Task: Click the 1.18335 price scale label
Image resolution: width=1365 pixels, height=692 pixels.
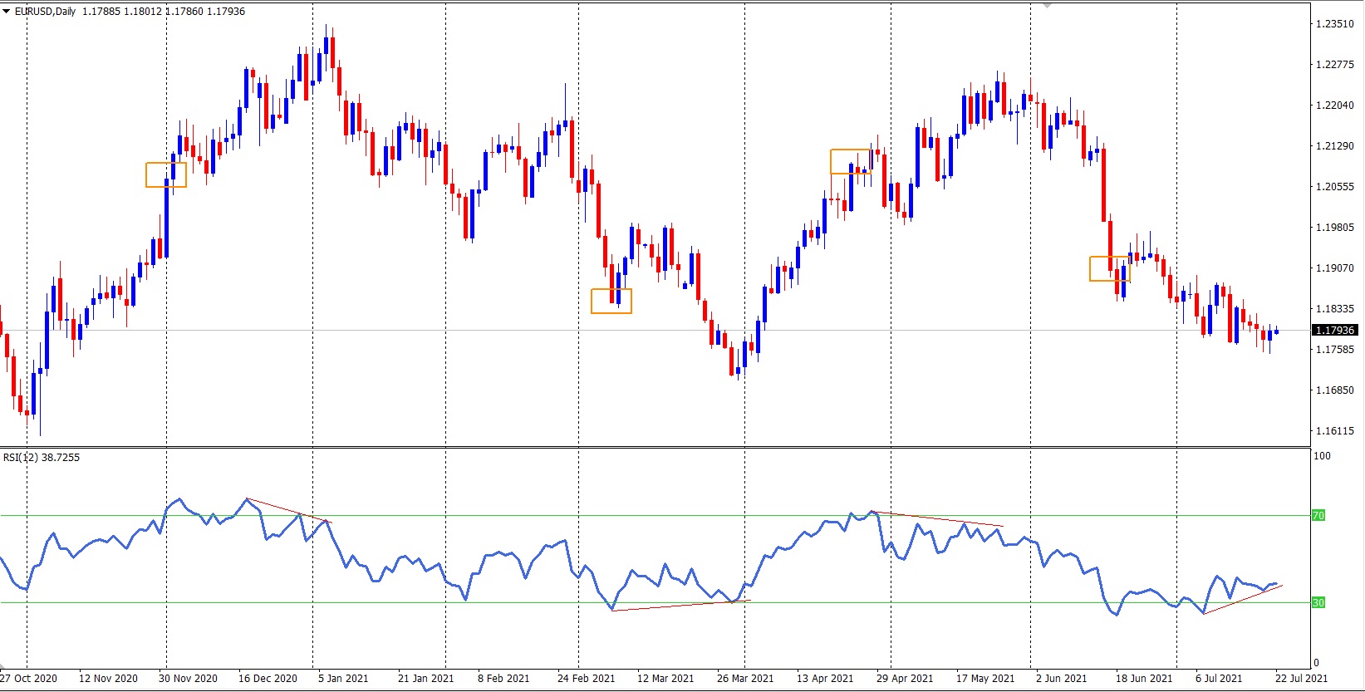Action: point(1335,309)
